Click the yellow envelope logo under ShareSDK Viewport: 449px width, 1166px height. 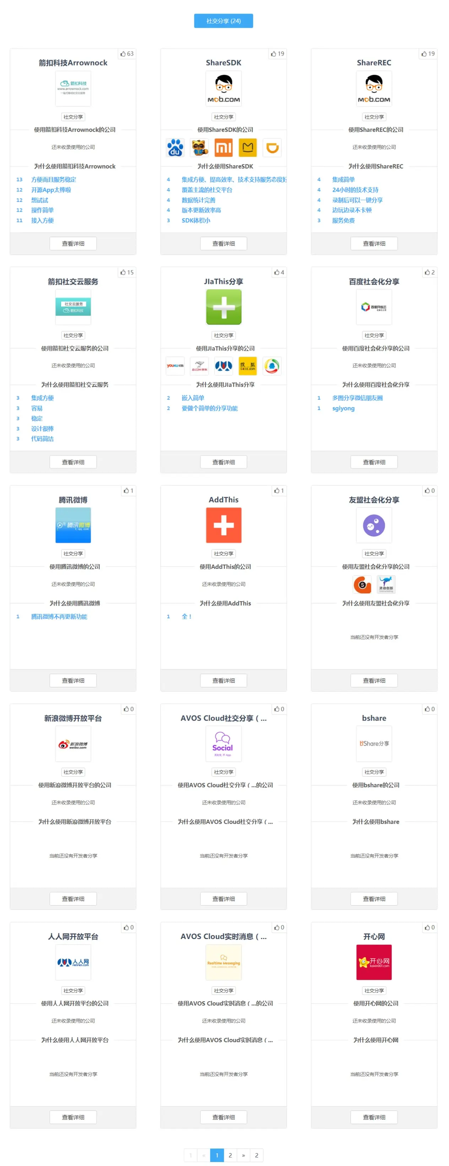coord(248,148)
